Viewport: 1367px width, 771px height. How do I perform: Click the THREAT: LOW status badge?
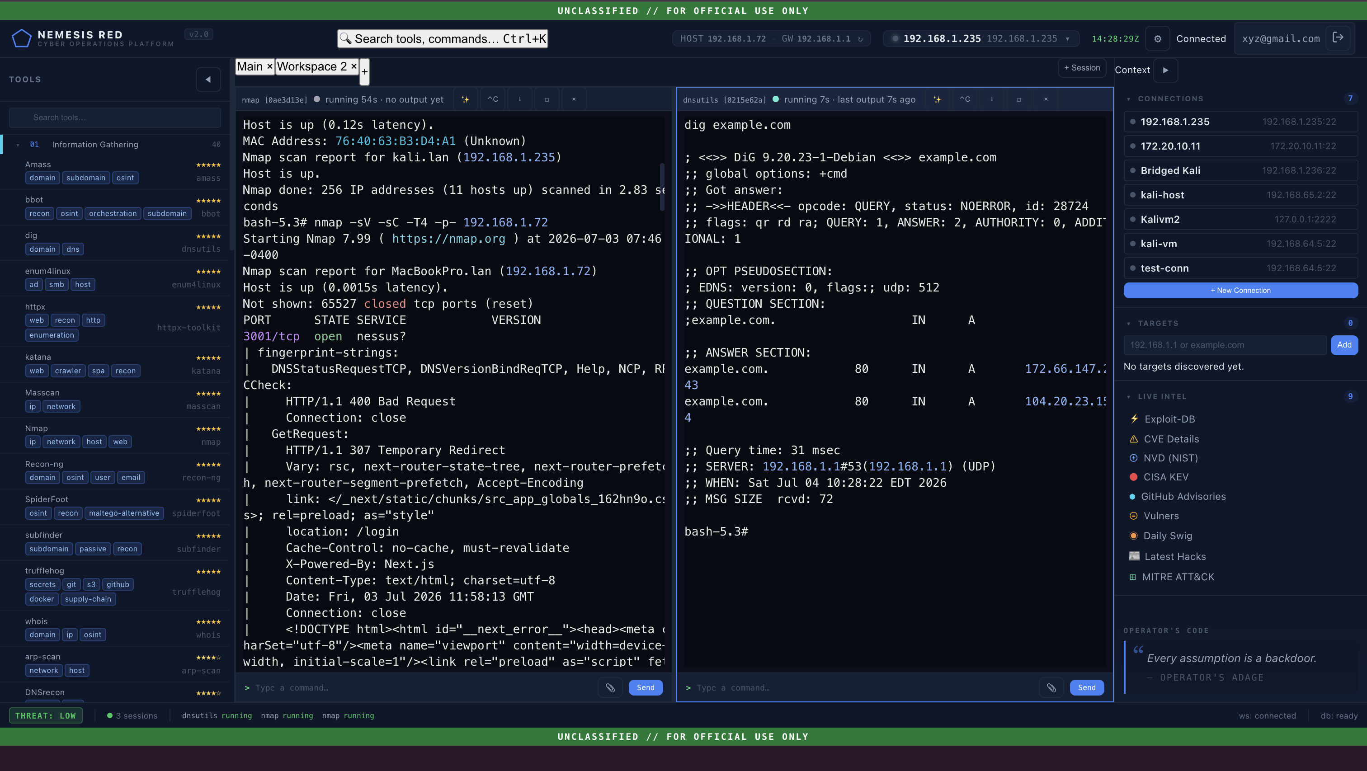(x=46, y=716)
